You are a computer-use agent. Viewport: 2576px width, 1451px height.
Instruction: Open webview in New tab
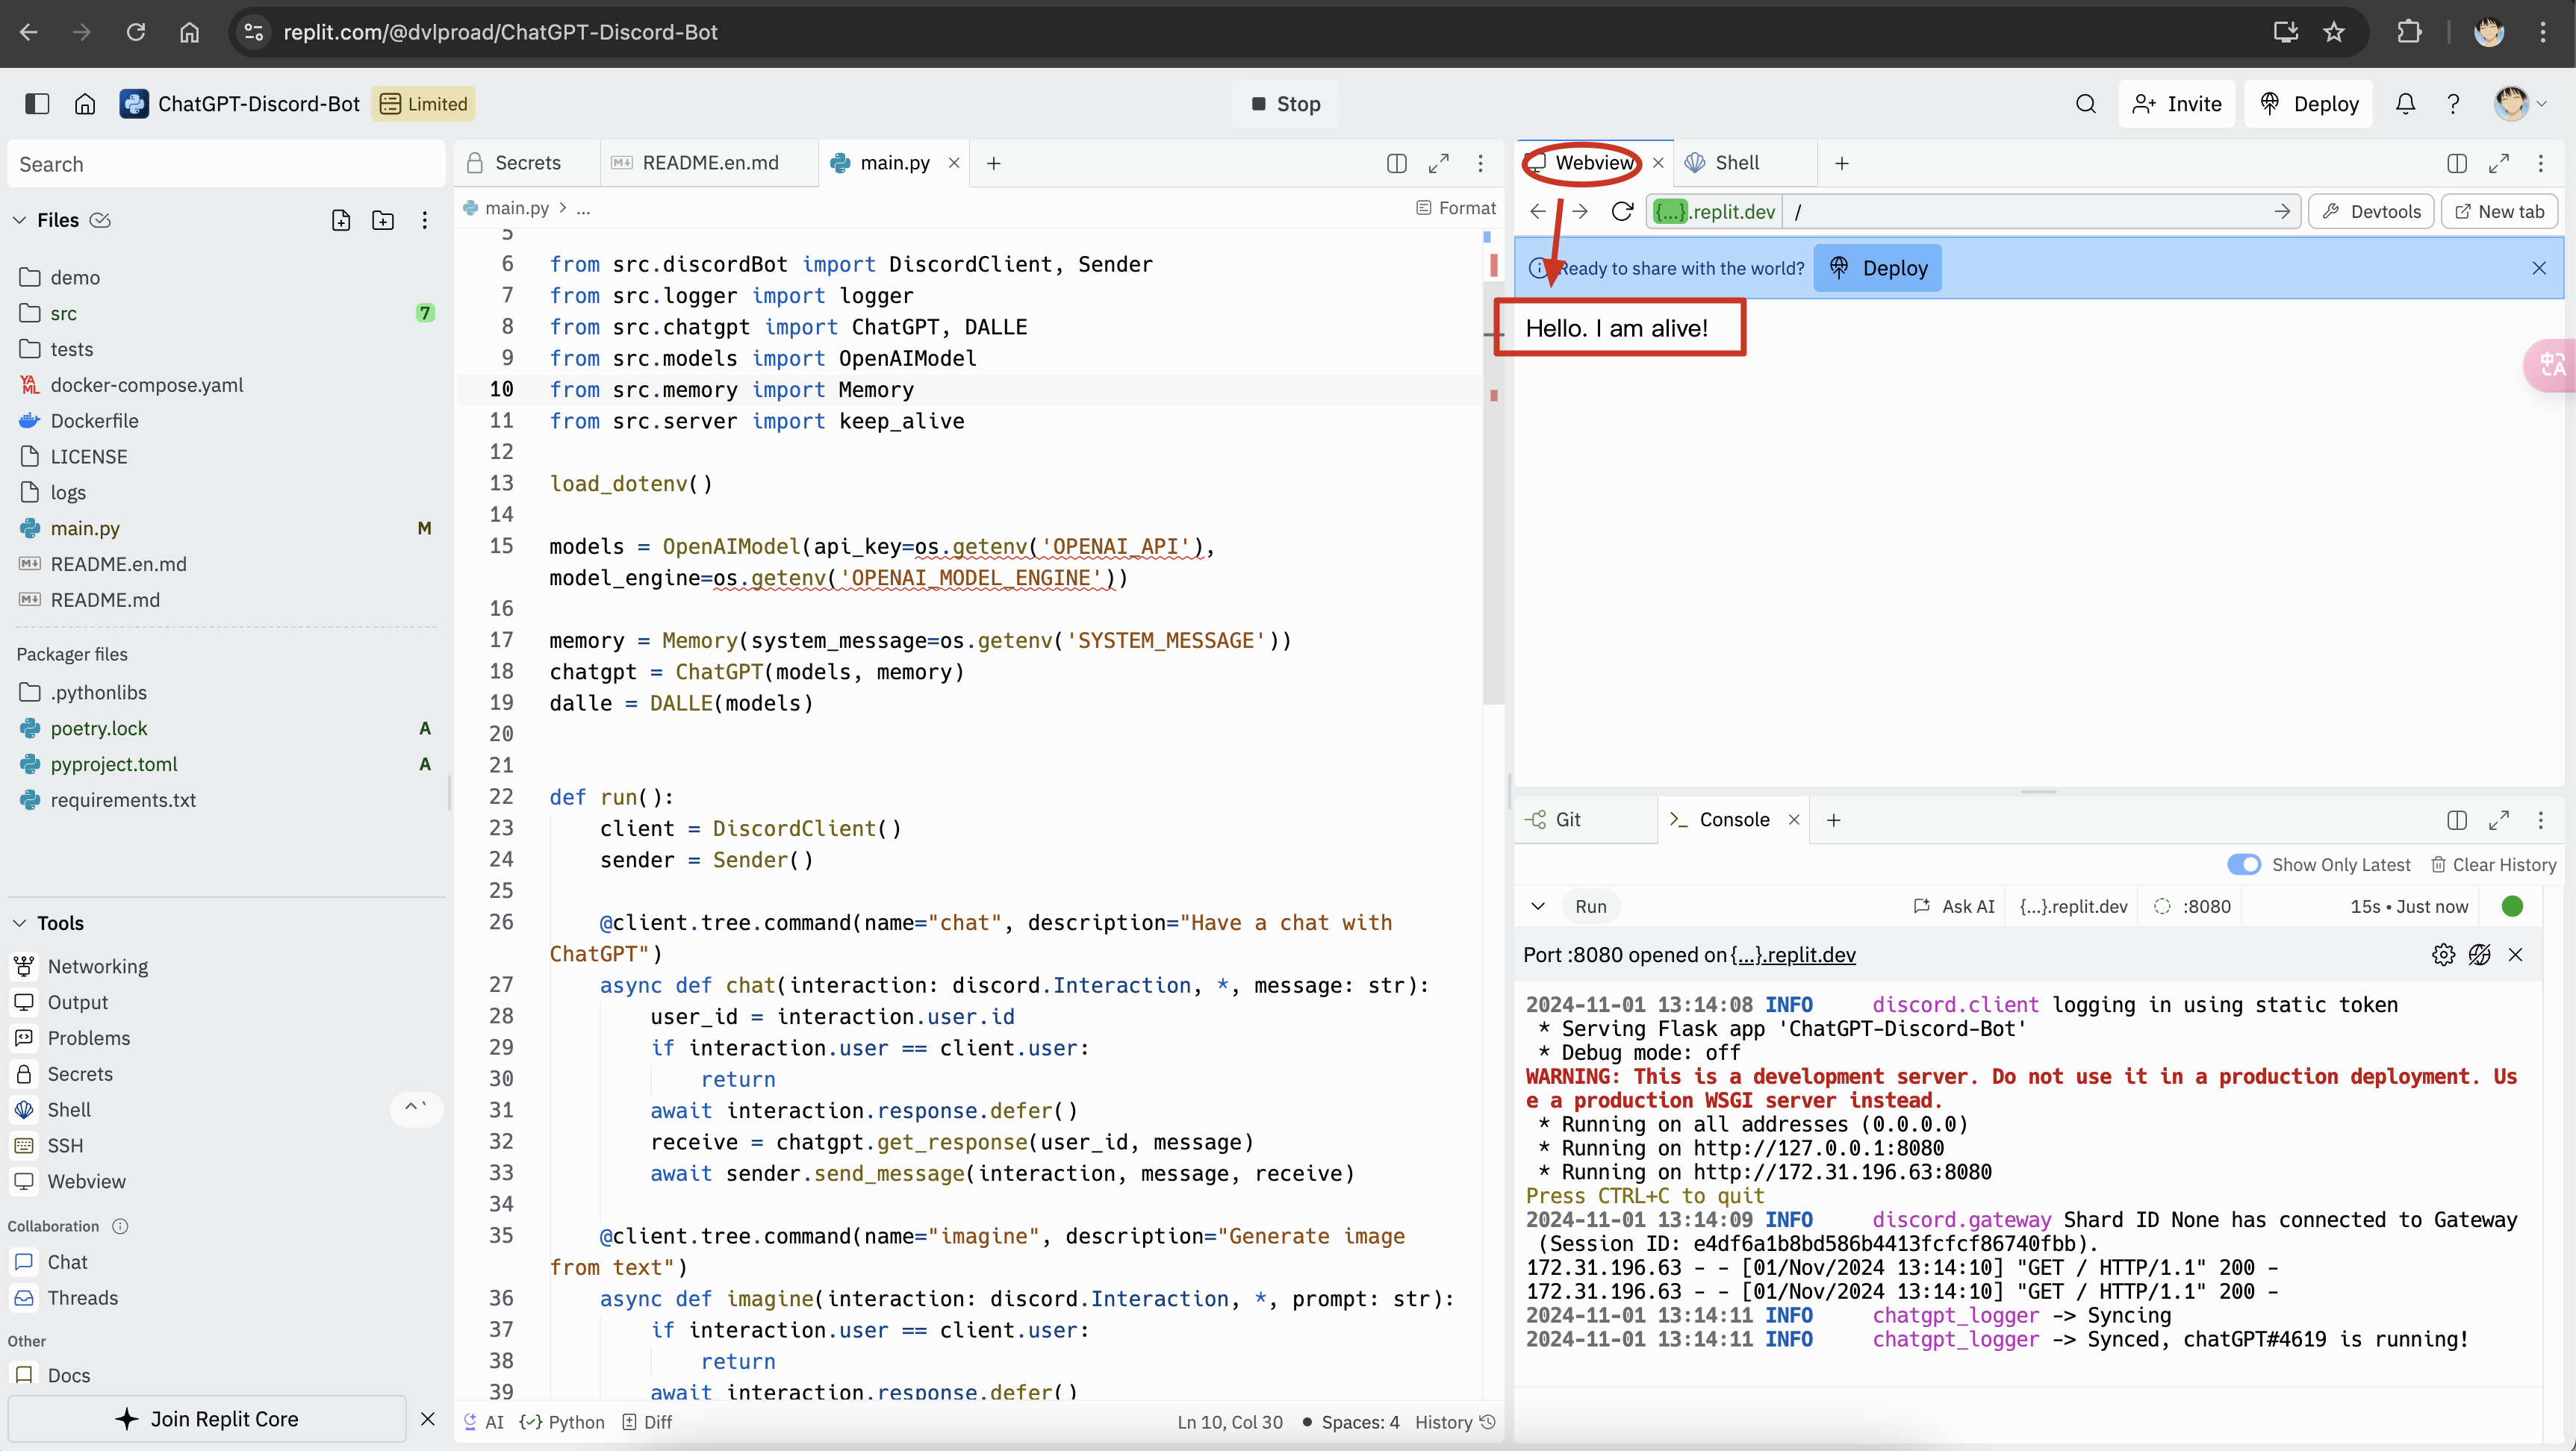pos(2499,210)
